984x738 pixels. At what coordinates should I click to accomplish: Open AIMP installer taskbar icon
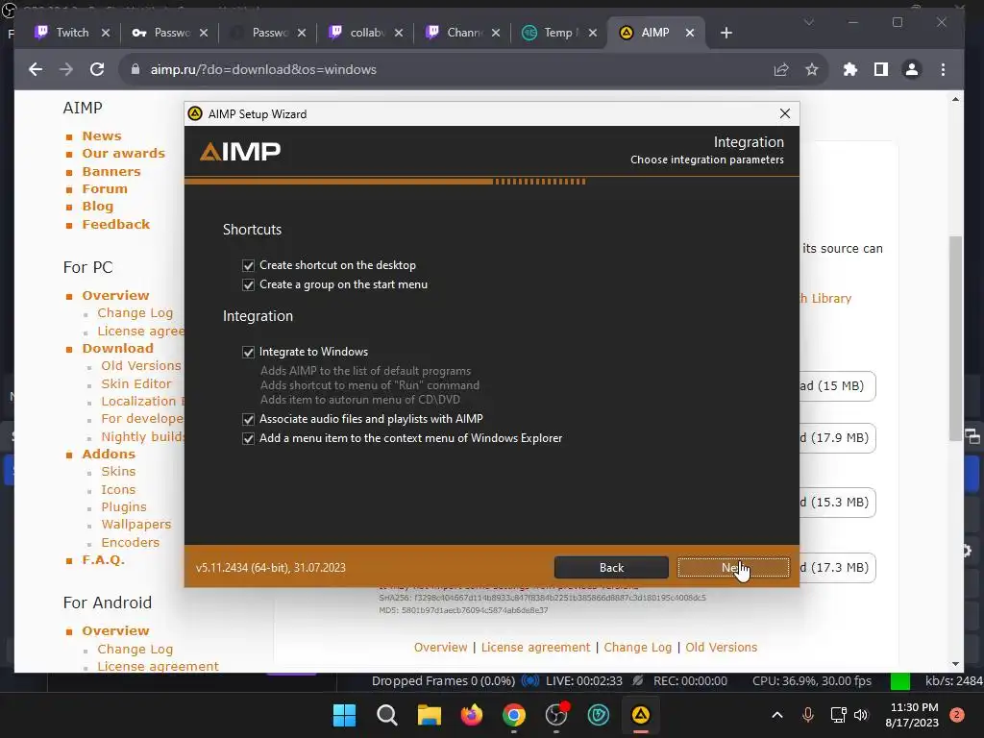point(640,715)
